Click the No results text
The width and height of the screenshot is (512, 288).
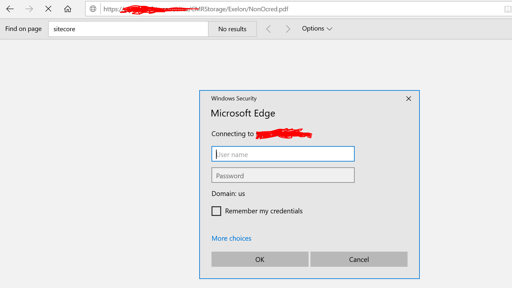click(x=232, y=29)
